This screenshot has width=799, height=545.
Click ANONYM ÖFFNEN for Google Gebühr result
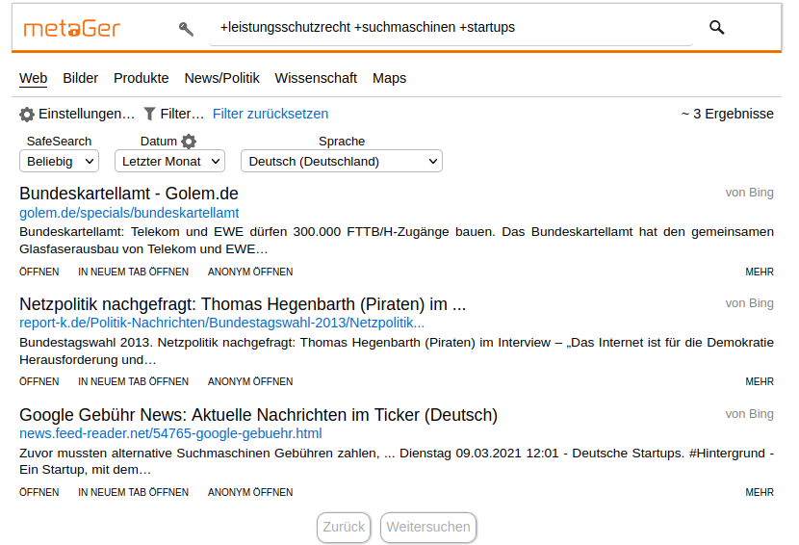click(250, 492)
